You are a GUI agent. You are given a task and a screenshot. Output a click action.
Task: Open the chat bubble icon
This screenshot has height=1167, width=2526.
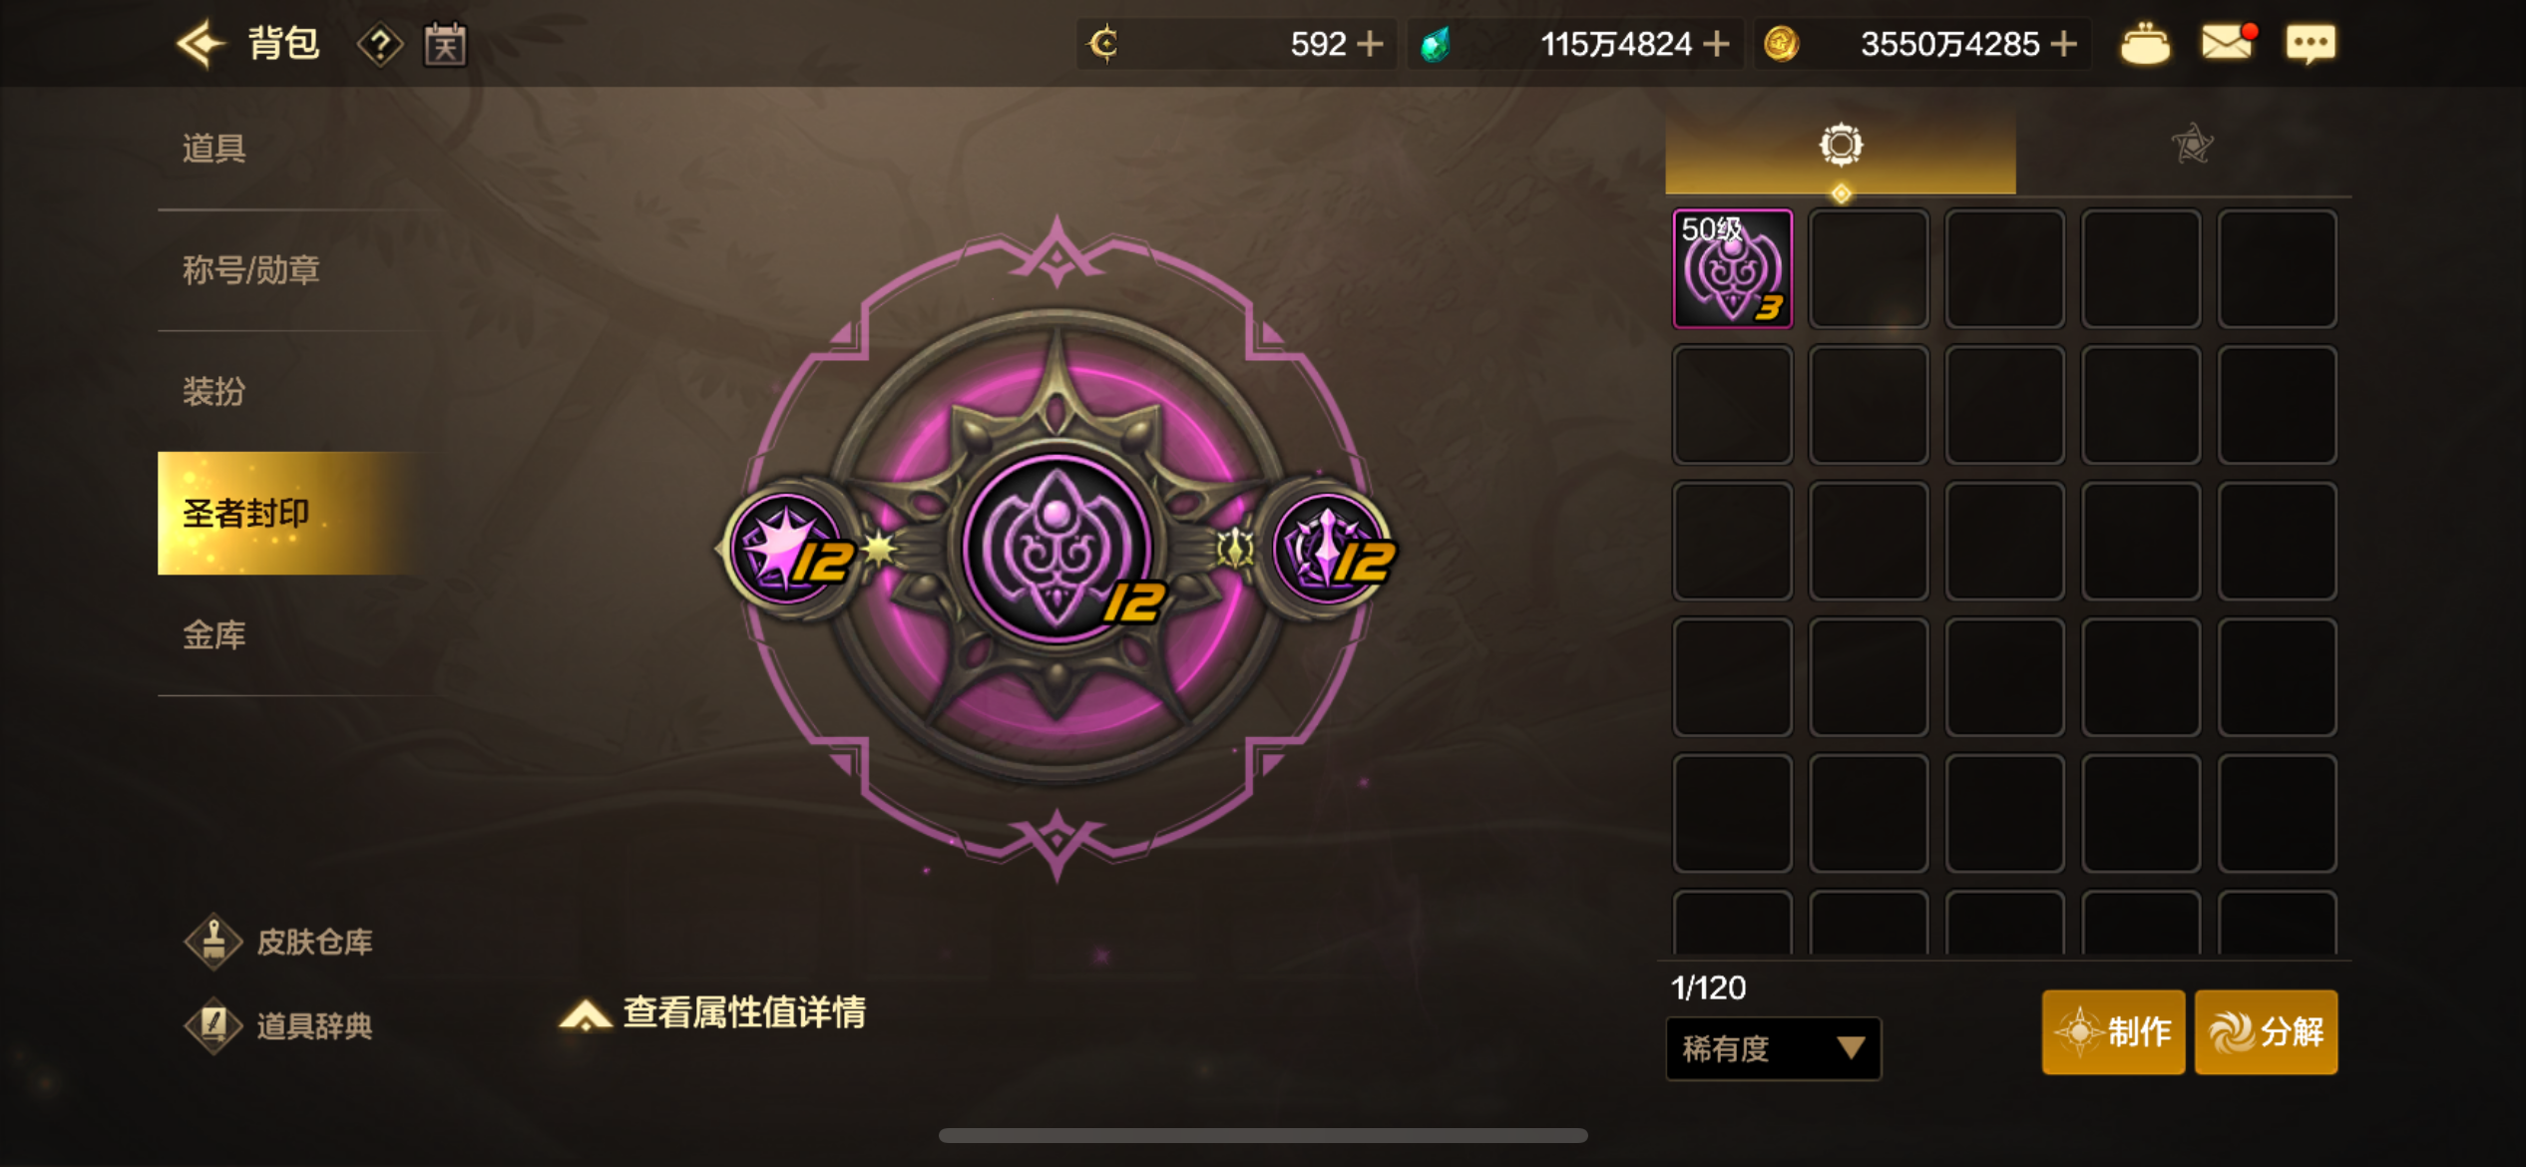point(2311,44)
